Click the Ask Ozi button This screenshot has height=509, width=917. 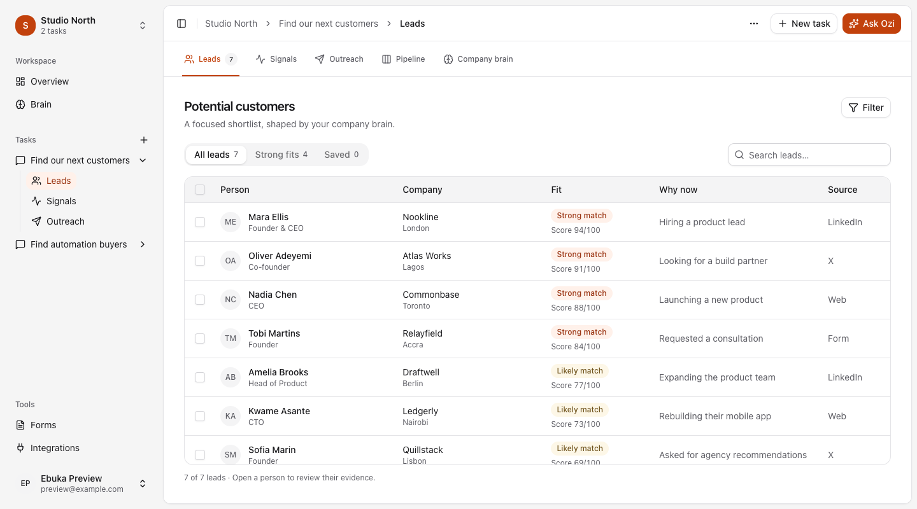pyautogui.click(x=872, y=24)
